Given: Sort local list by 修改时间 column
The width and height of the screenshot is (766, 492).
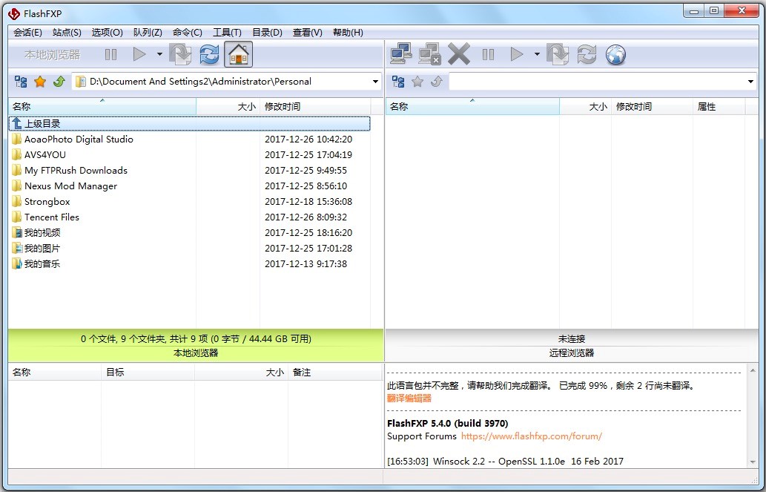Looking at the screenshot, I should click(x=315, y=107).
